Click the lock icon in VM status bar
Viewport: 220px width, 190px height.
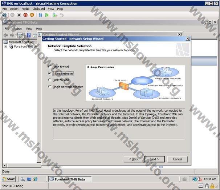coord(212,186)
